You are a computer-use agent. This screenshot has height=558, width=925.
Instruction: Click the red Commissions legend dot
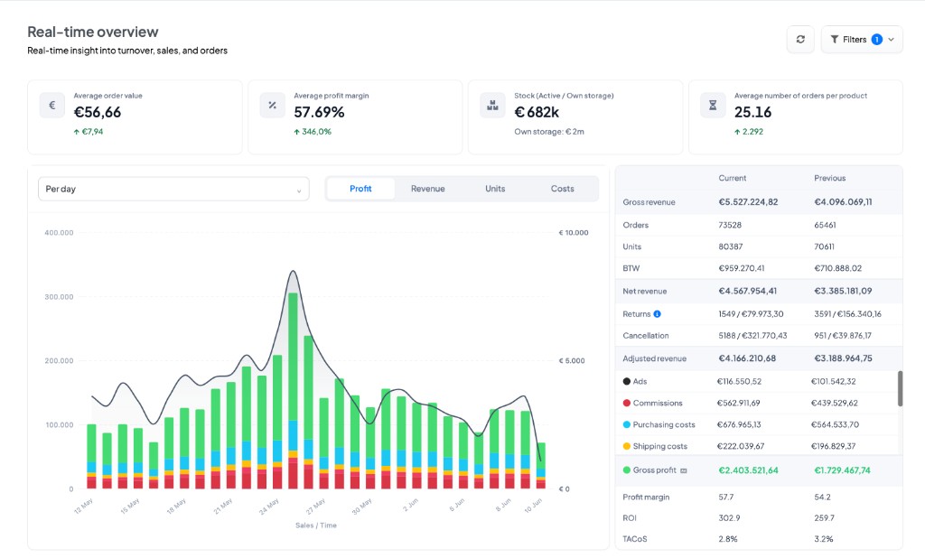[x=627, y=404]
